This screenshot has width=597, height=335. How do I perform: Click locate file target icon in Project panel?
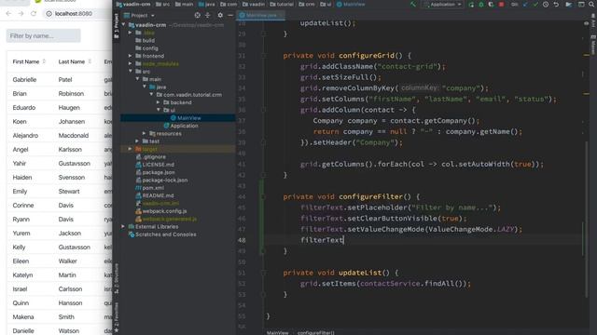coord(197,15)
